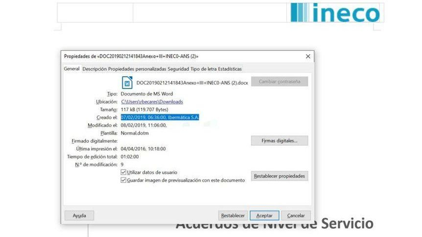The width and height of the screenshot is (422, 237).
Task: Click the Ayuda button
Action: pyautogui.click(x=80, y=215)
